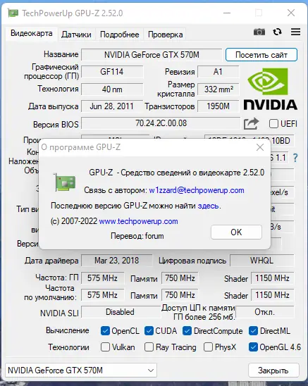The height and width of the screenshot is (386, 308).
Task: Toggle the Vulkan checkbox
Action: [105, 347]
